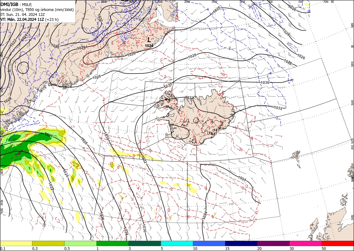Click the '30' legend scale number

coord(292,249)
